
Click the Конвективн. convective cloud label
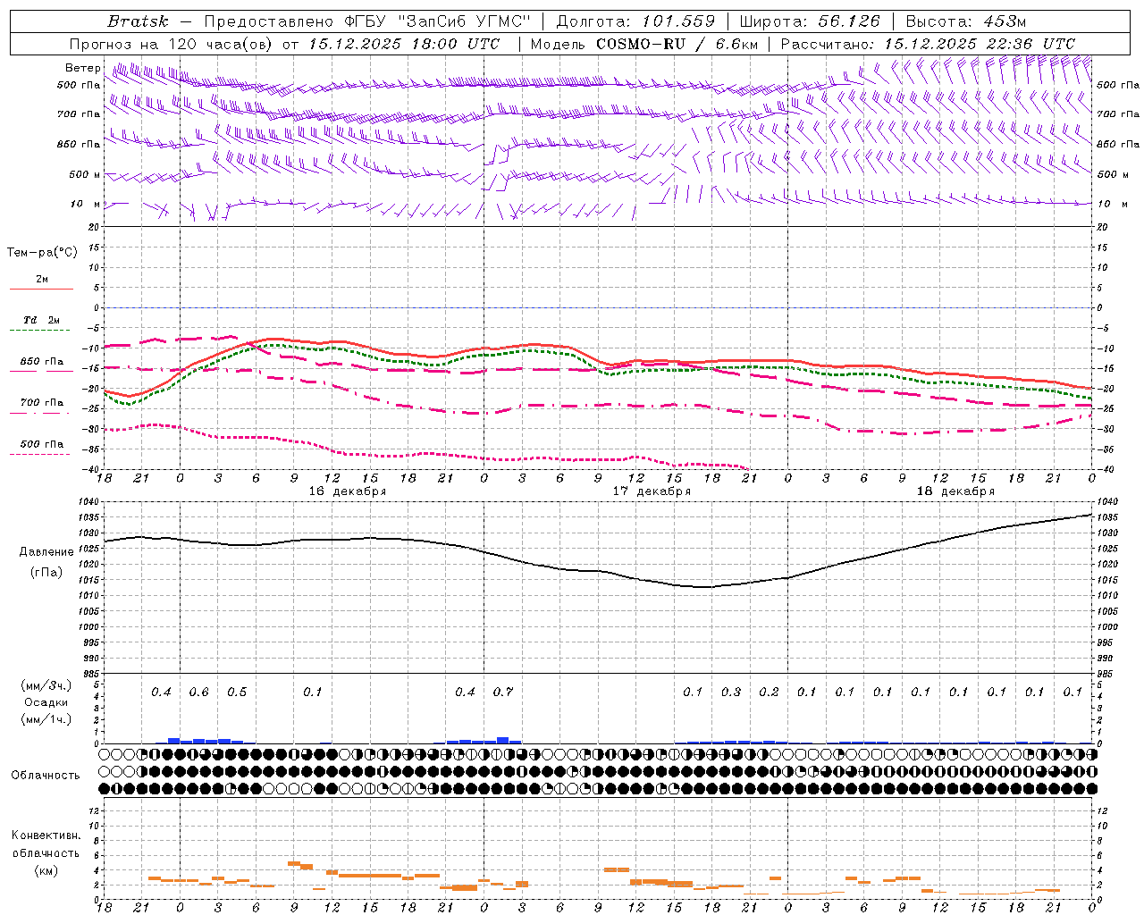[x=46, y=835]
